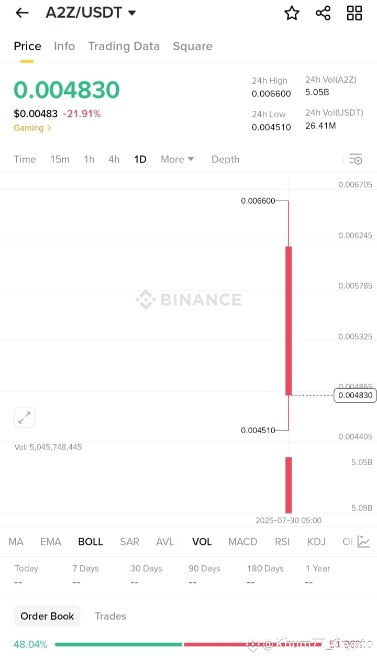Enable the VOL indicator
The image size is (377, 658).
(x=202, y=542)
